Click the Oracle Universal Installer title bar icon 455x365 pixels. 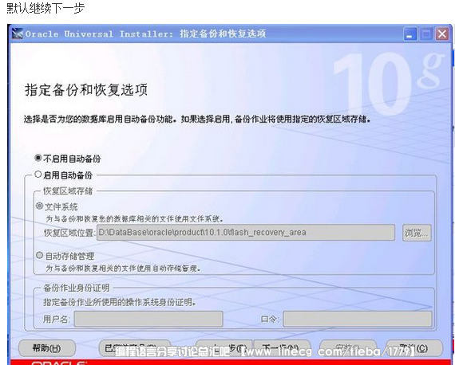(x=18, y=34)
